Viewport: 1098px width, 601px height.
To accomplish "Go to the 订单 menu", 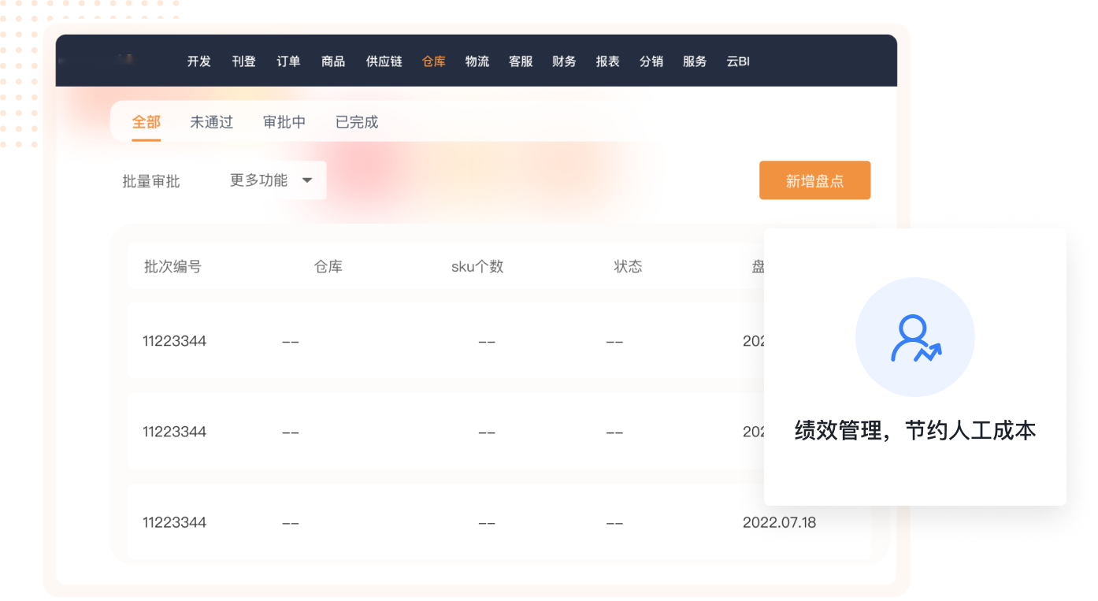I will [288, 61].
